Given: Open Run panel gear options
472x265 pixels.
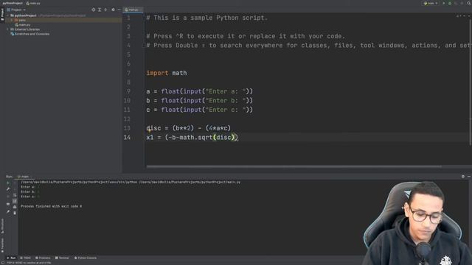Looking at the screenshot, I should [x=463, y=177].
